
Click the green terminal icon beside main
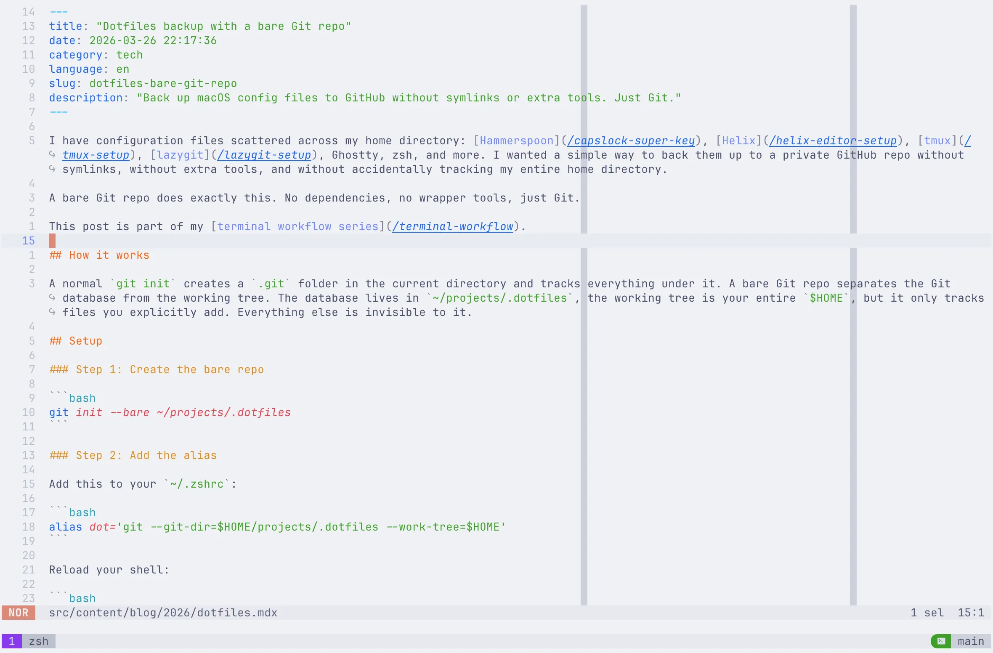941,641
